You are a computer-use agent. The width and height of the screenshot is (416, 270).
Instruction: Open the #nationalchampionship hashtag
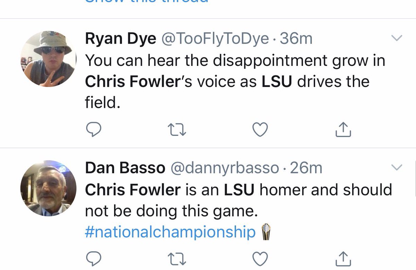170,233
